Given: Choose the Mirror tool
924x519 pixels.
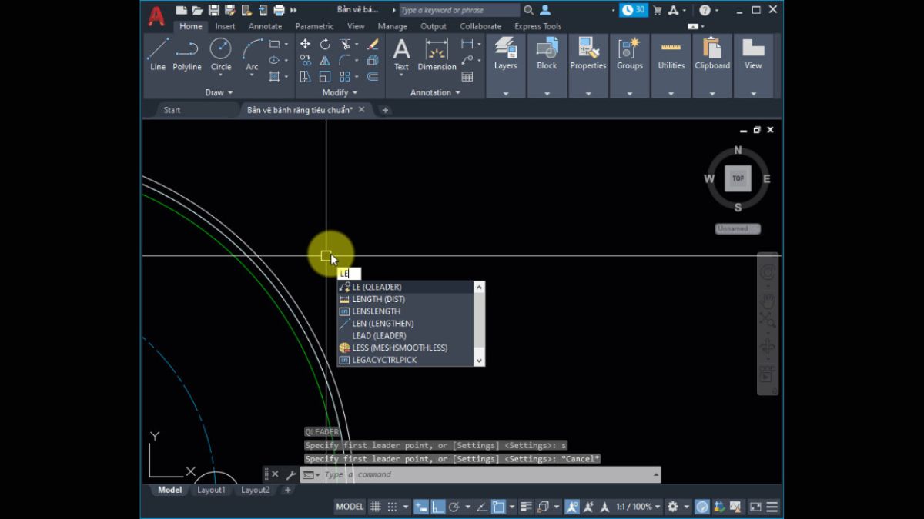Looking at the screenshot, I should point(325,60).
